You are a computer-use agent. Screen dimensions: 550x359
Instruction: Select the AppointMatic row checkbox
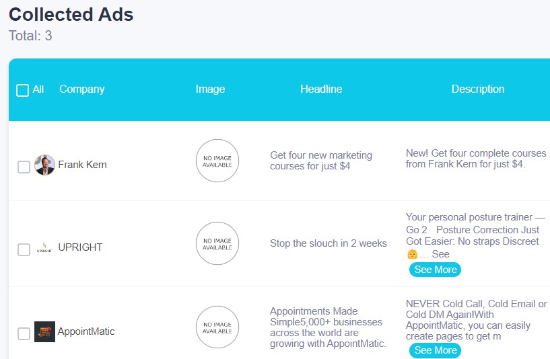click(24, 333)
